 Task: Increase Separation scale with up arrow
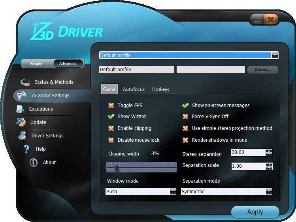(x=269, y=165)
